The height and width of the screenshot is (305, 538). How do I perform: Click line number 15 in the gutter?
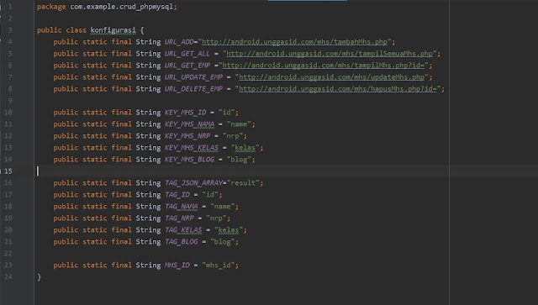point(8,171)
